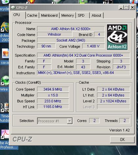Screen dimensions: 138x155
Task: Switch to the Memory tab
Action: point(68,15)
